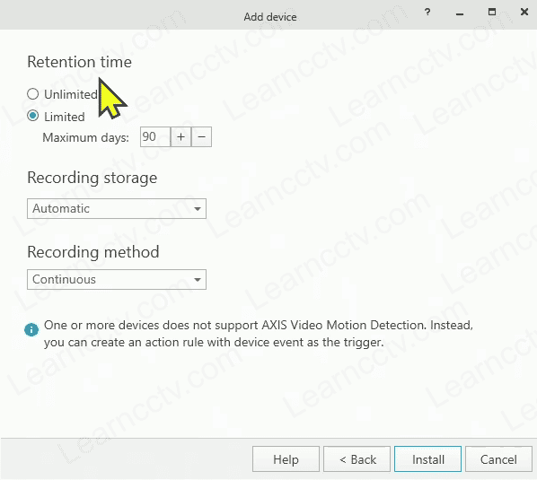
Task: Open the Recording storage Automatic dropdown
Action: (117, 208)
